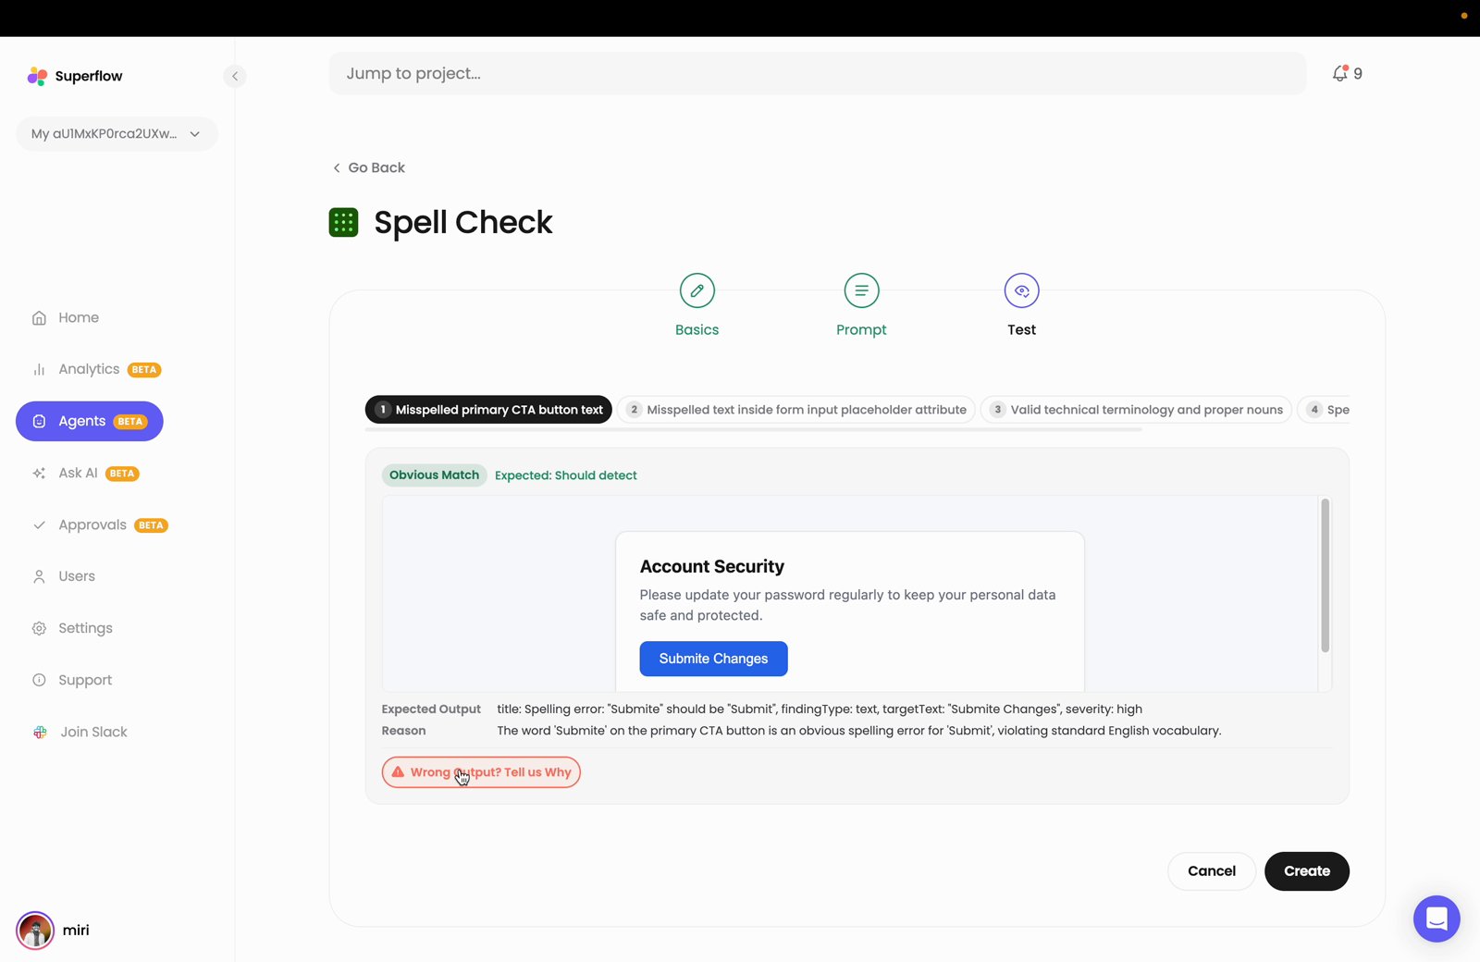This screenshot has height=962, width=1480.
Task: Click the Reason explanation text
Action: pyautogui.click(x=859, y=731)
